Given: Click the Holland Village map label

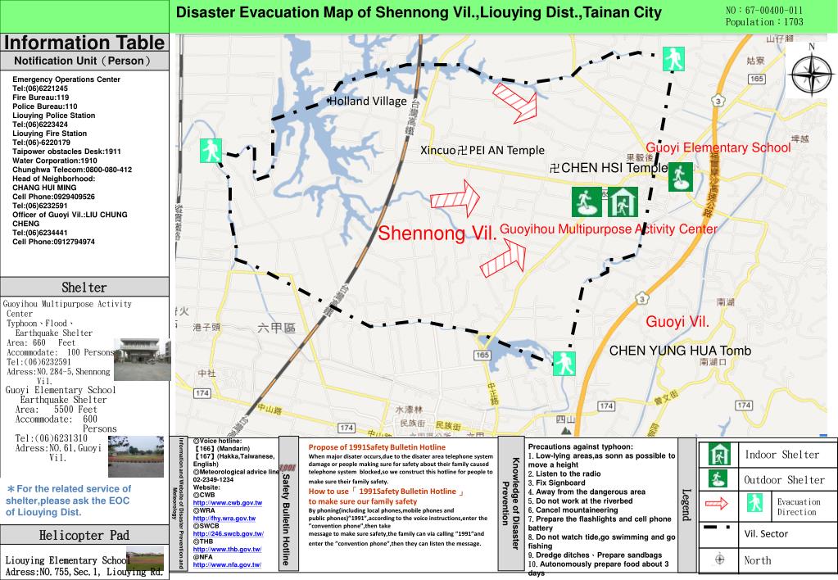Looking at the screenshot, I should pyautogui.click(x=368, y=101).
